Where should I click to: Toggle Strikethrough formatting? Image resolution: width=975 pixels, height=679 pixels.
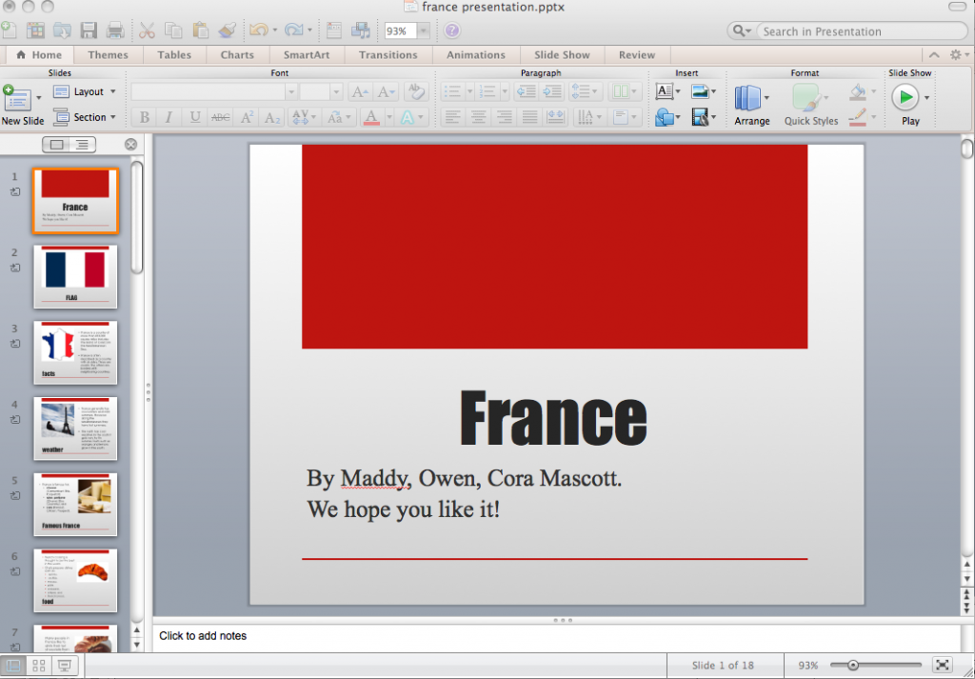pyautogui.click(x=220, y=117)
